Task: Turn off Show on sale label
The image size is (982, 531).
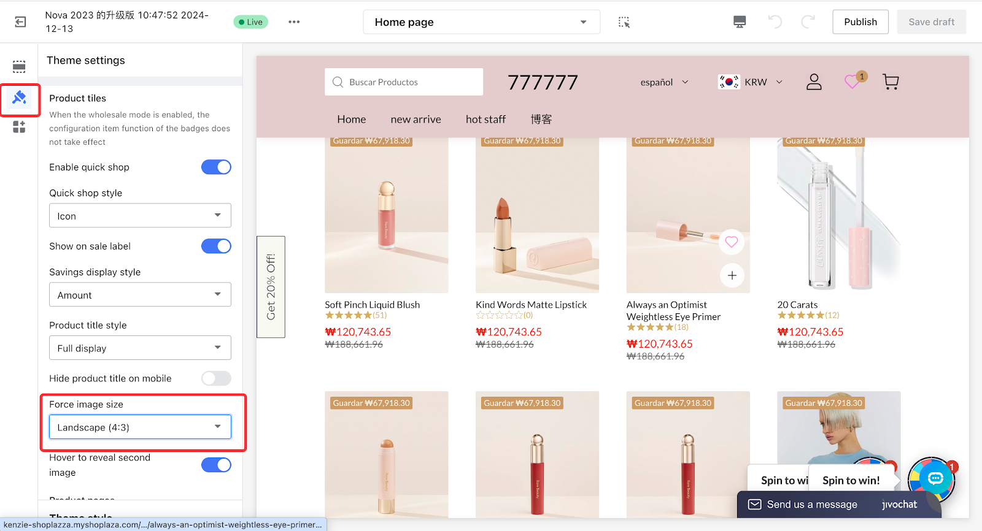Action: pos(216,246)
